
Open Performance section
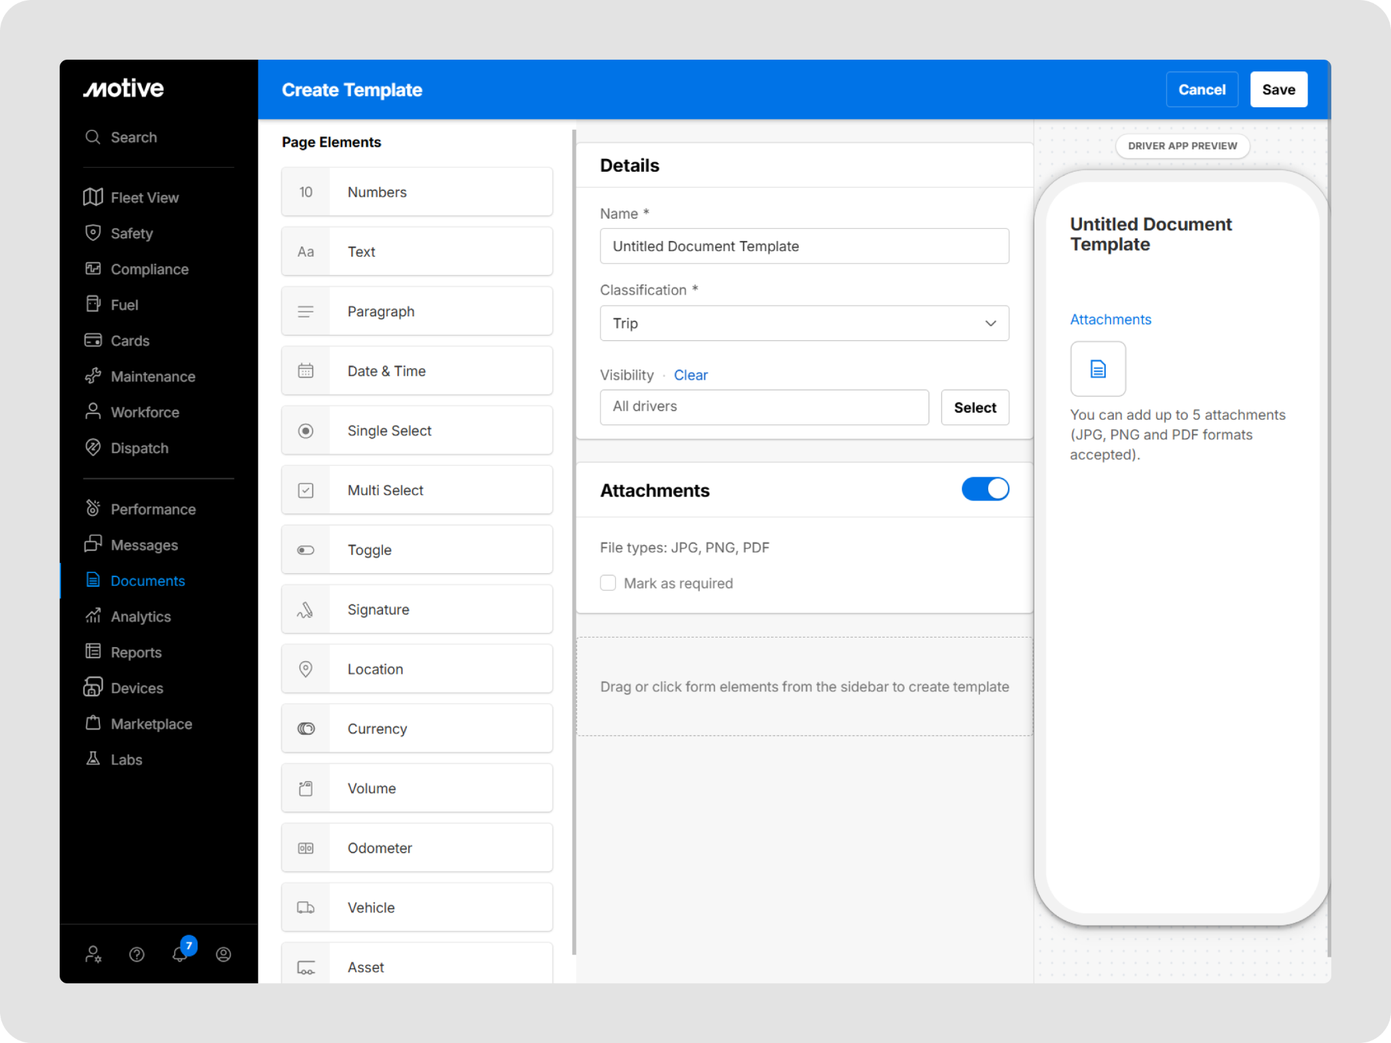coord(153,509)
